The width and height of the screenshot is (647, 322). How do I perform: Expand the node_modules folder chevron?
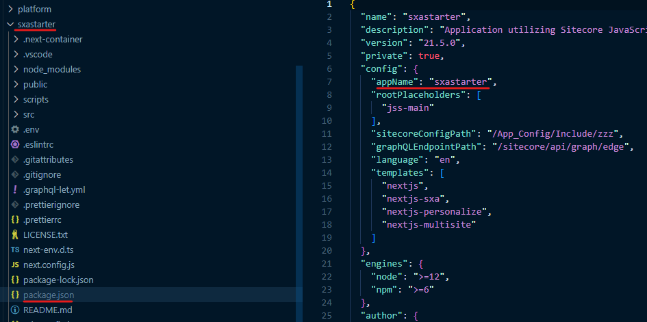16,69
